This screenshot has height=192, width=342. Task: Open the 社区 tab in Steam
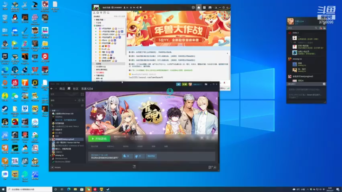tap(76, 89)
